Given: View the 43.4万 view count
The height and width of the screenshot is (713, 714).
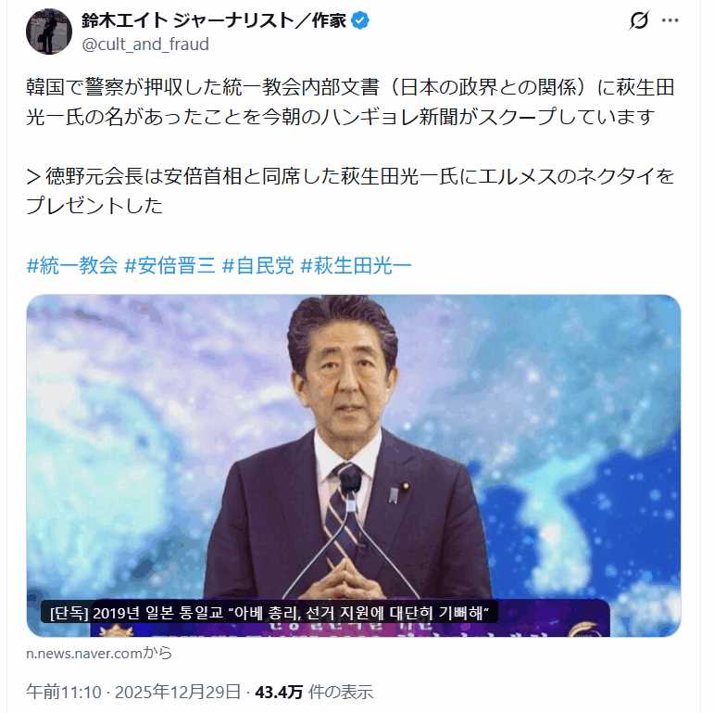Looking at the screenshot, I should (x=279, y=692).
